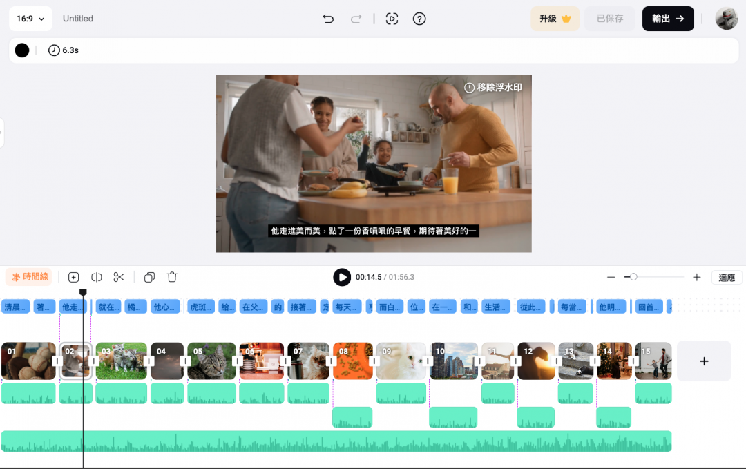Image resolution: width=746 pixels, height=469 pixels.
Task: Expand the collapsed left side panel
Action: click(2, 133)
